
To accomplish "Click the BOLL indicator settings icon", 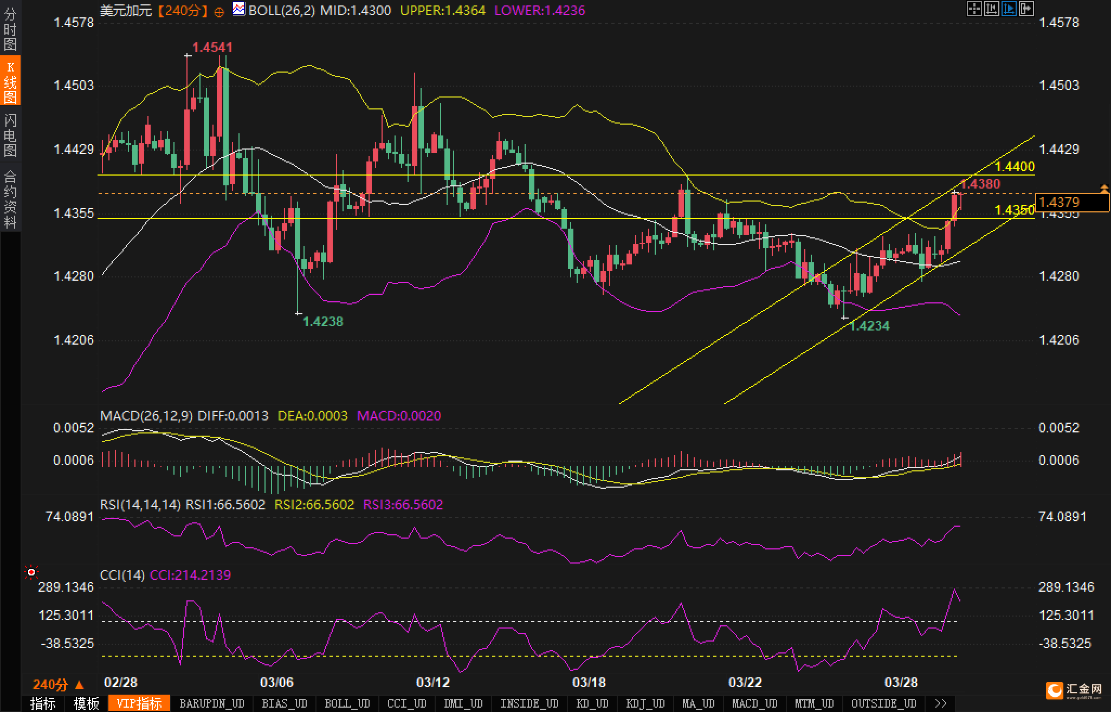I will pyautogui.click(x=238, y=9).
